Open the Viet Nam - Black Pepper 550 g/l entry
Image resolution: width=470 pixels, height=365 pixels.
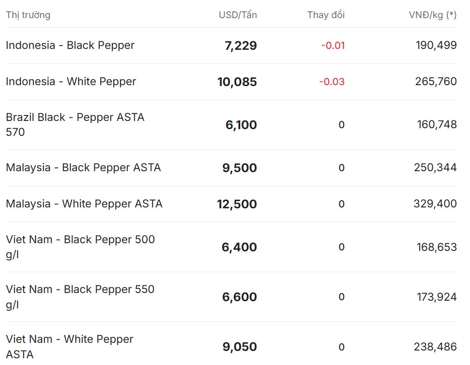[x=80, y=297]
